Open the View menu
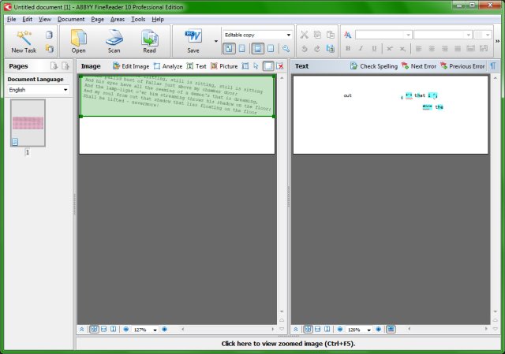This screenshot has width=505, height=354. 45,19
